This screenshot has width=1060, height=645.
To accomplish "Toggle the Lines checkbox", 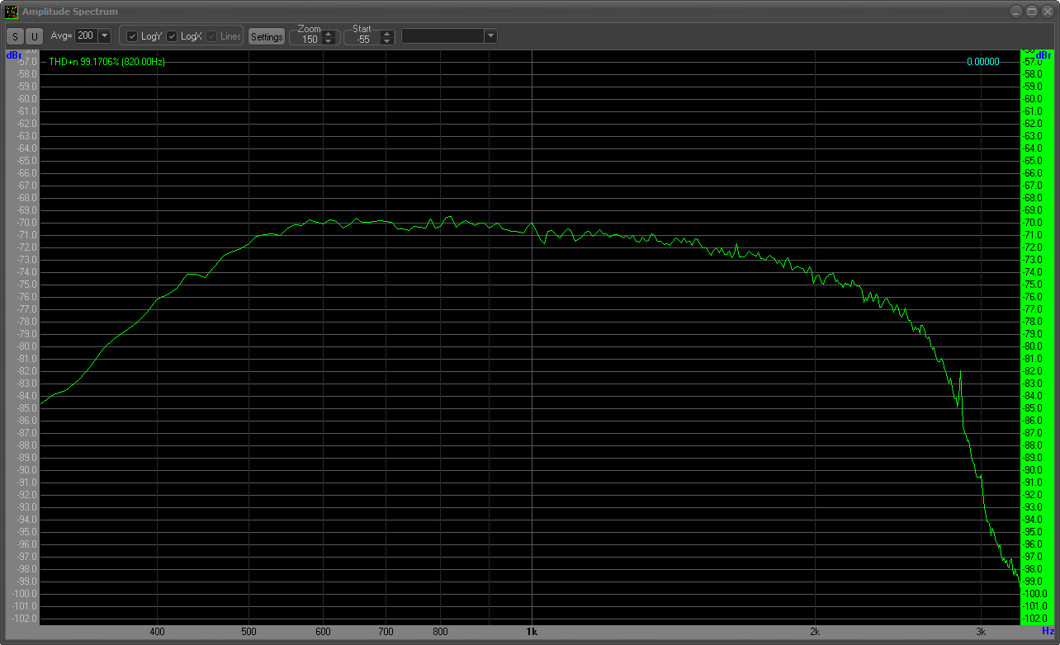I will click(211, 36).
